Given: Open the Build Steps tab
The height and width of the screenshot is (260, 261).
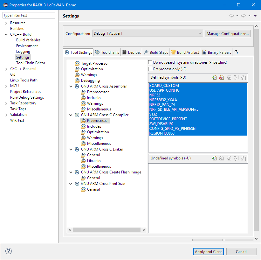Looking at the screenshot, I should pos(156,53).
